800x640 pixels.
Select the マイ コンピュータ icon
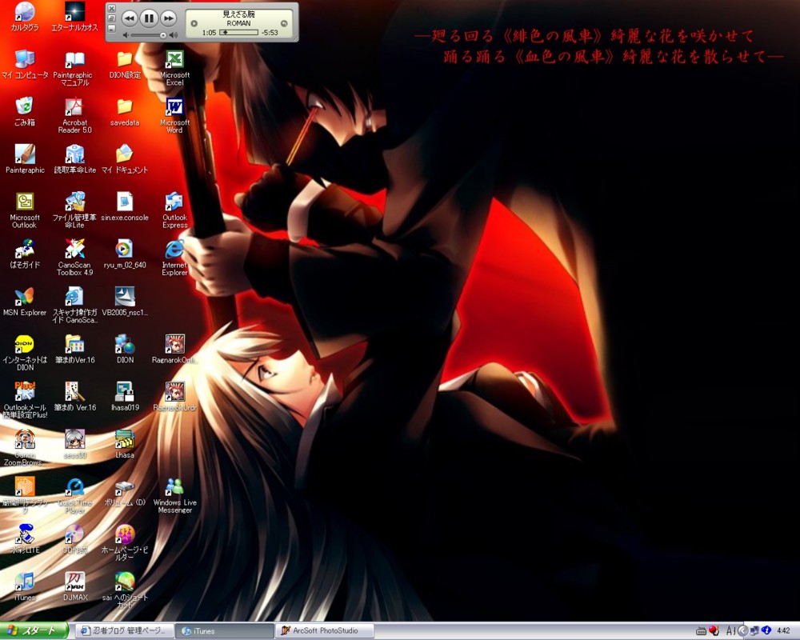[x=25, y=65]
